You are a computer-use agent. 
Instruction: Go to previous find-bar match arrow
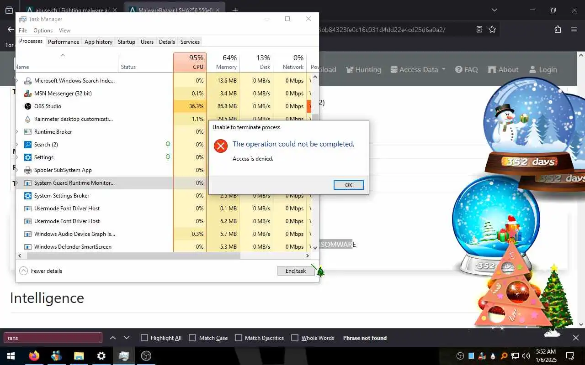click(x=113, y=338)
